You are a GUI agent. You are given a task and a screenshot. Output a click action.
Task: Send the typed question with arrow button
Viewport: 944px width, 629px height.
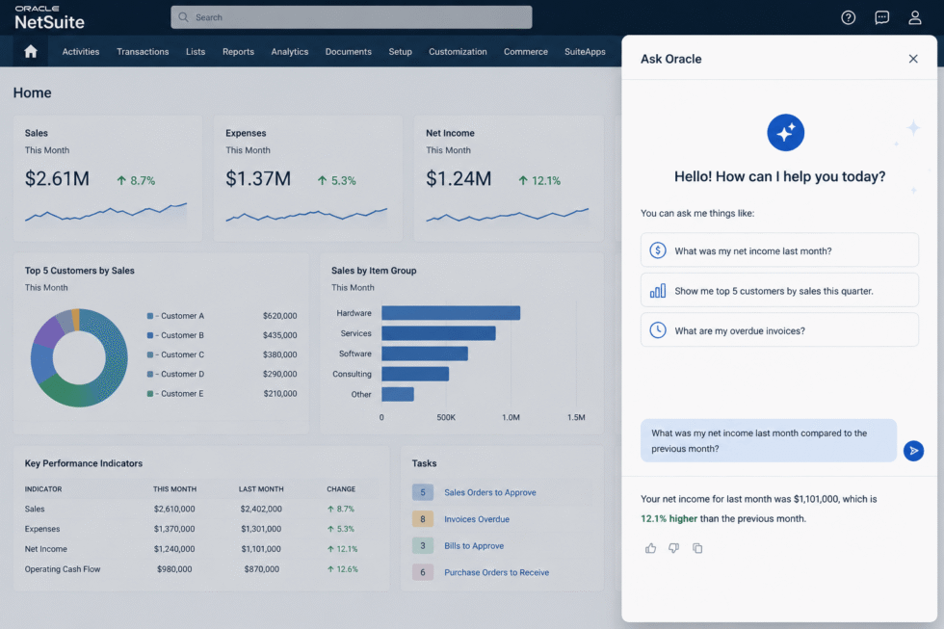(913, 450)
